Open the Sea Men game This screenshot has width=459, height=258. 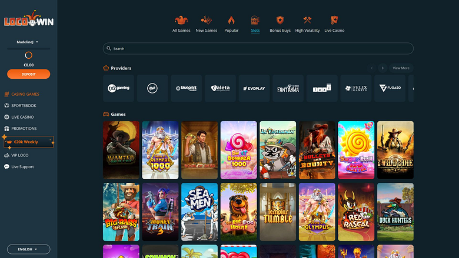(199, 212)
